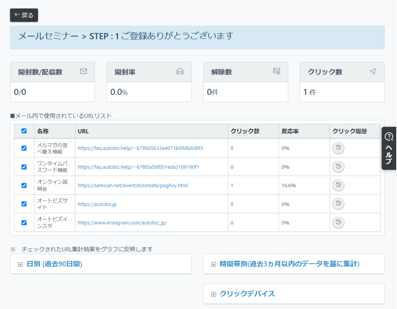Click paper plane icon in クリック数 card
The image size is (397, 309).
point(373,71)
